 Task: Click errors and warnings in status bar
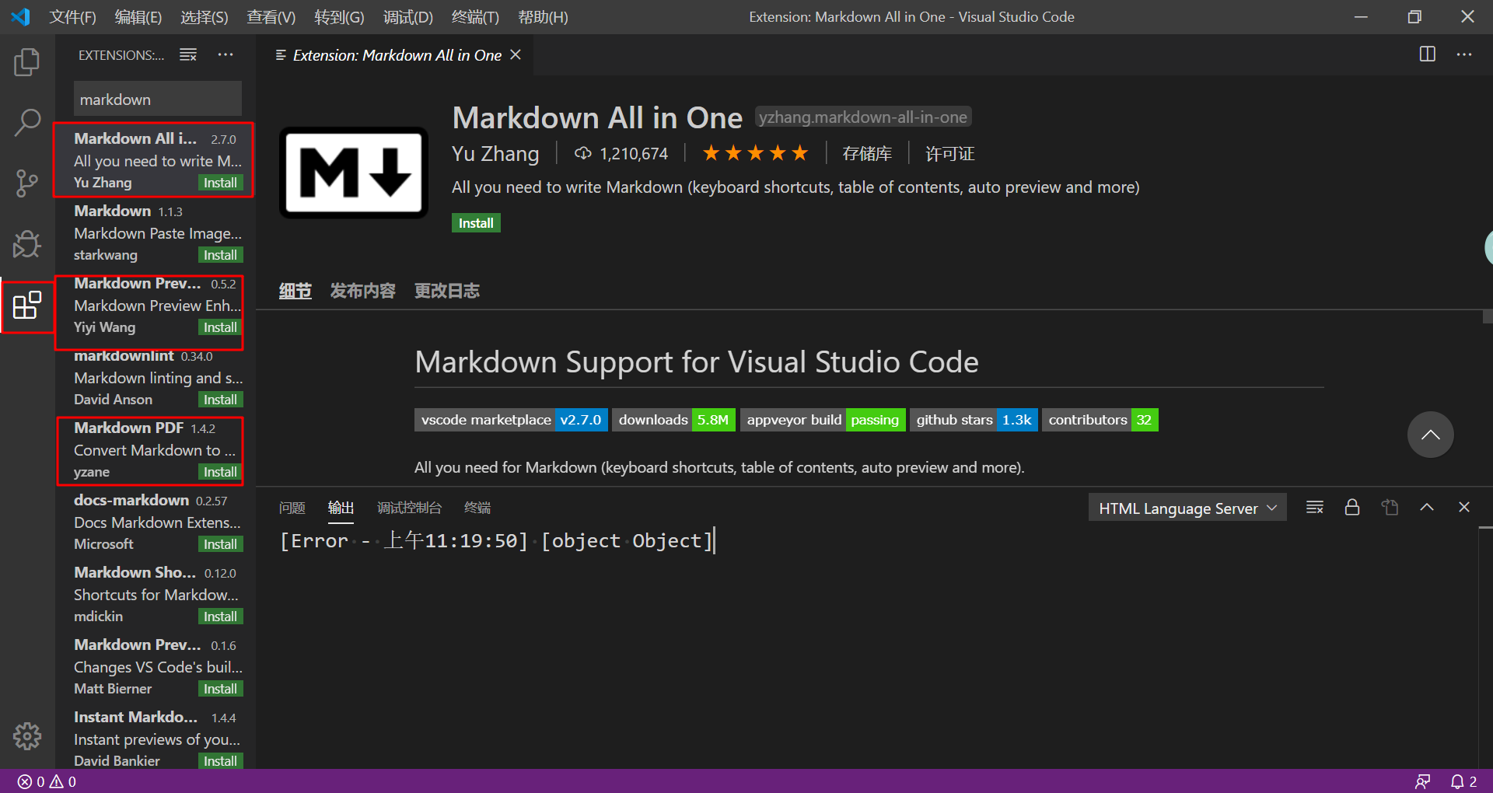[47, 781]
